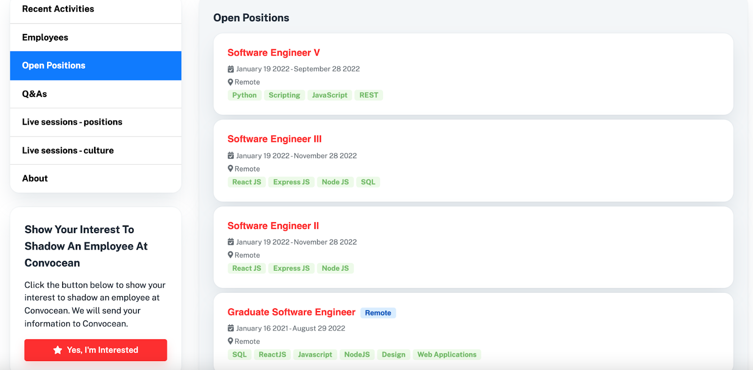The width and height of the screenshot is (753, 370).
Task: Open the About section
Action: pyautogui.click(x=35, y=178)
